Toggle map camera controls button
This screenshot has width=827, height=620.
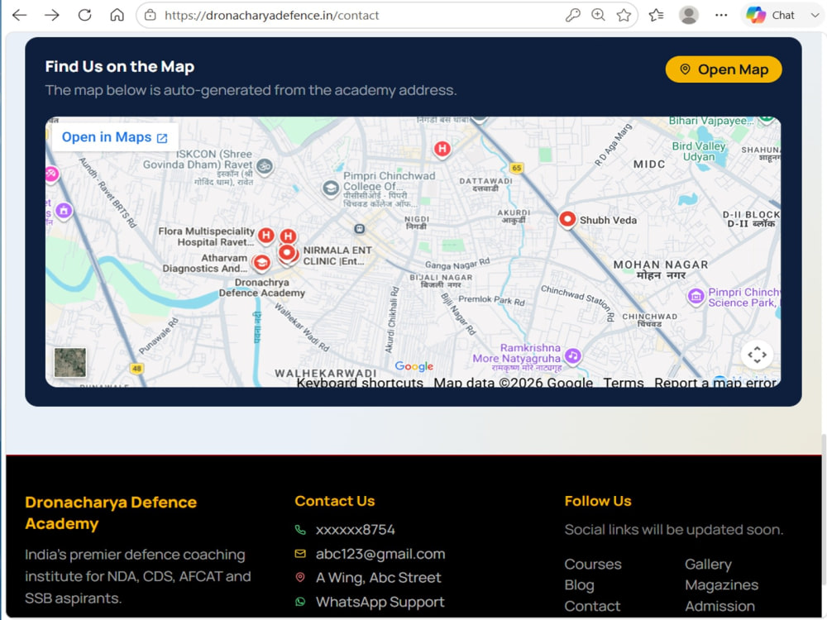coord(757,355)
